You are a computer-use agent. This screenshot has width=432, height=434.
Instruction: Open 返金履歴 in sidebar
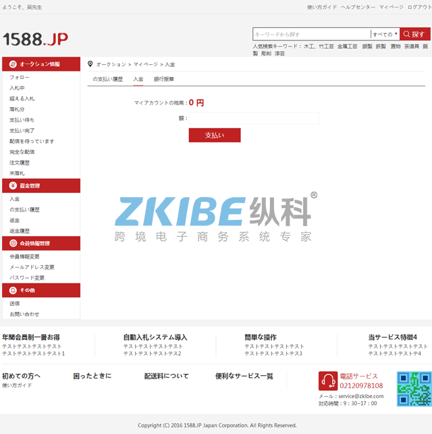tap(20, 231)
